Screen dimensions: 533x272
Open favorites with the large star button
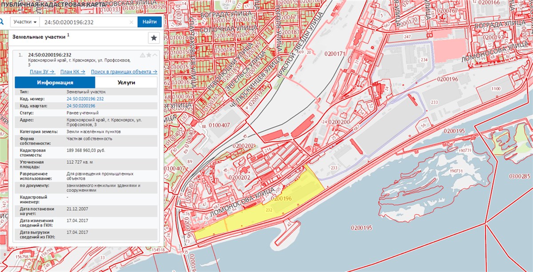tap(154, 38)
